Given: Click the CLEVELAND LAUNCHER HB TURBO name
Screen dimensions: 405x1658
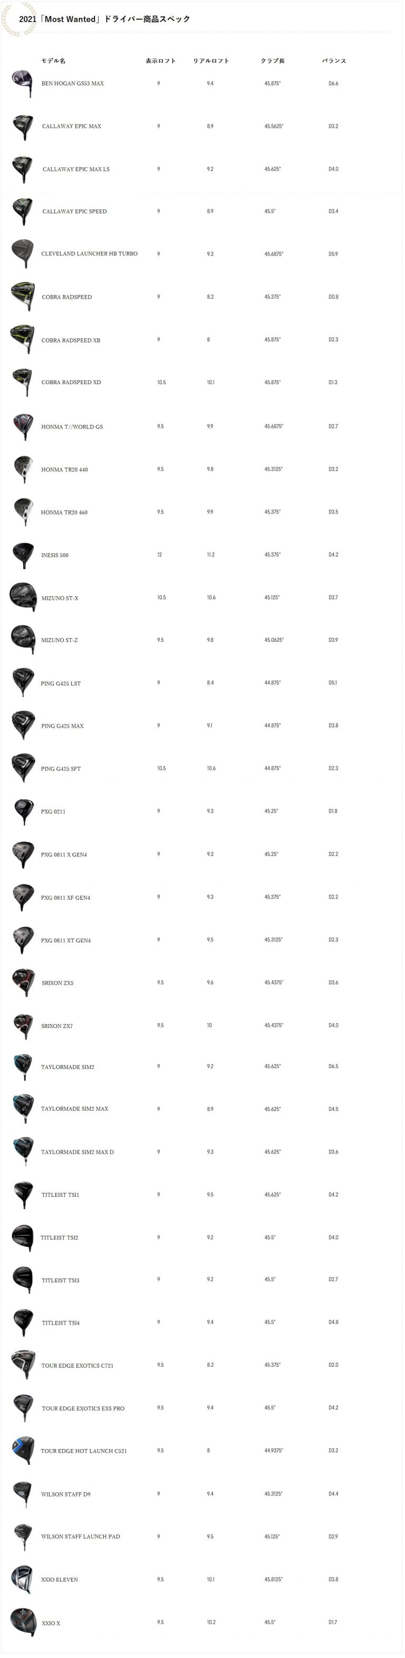Looking at the screenshot, I should coord(89,254).
